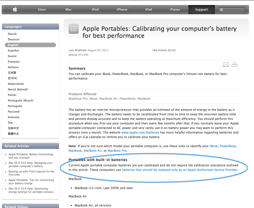The image size is (254, 208).
Task: Open Tips for maximizing battery charge article
Action: [x=31, y=181]
